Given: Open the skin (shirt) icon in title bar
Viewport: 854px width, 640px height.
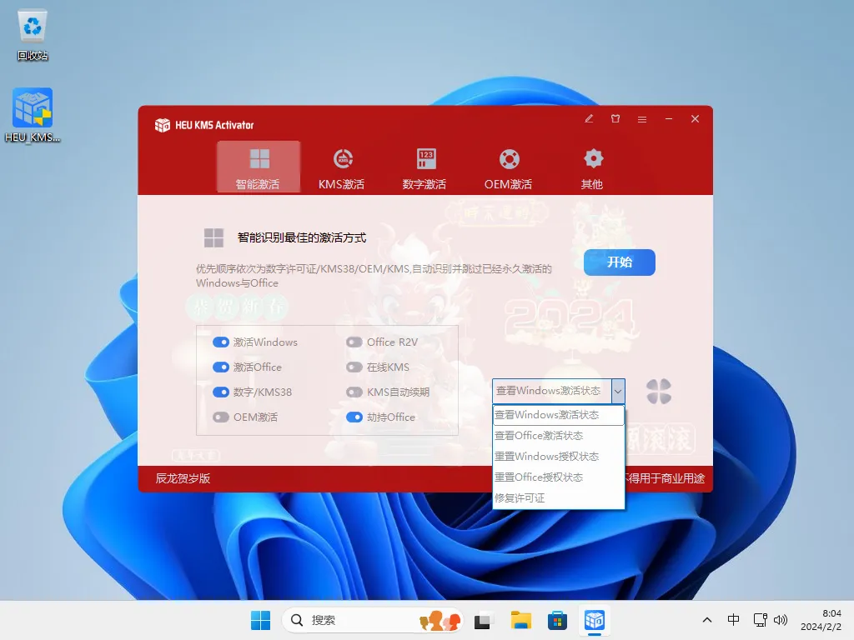Looking at the screenshot, I should tap(615, 118).
